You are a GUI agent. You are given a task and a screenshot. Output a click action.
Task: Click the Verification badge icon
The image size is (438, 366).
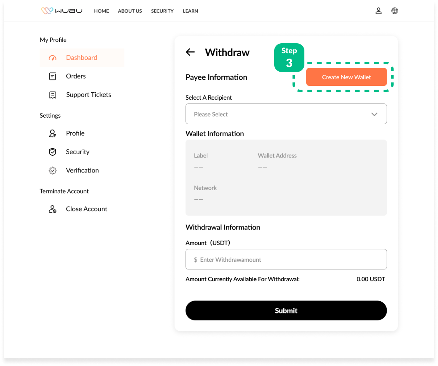[x=52, y=171]
